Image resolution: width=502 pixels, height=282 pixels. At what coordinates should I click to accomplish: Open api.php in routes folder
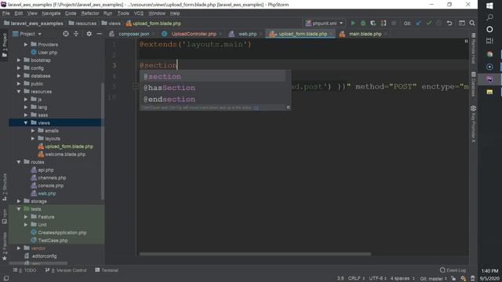[42, 170]
